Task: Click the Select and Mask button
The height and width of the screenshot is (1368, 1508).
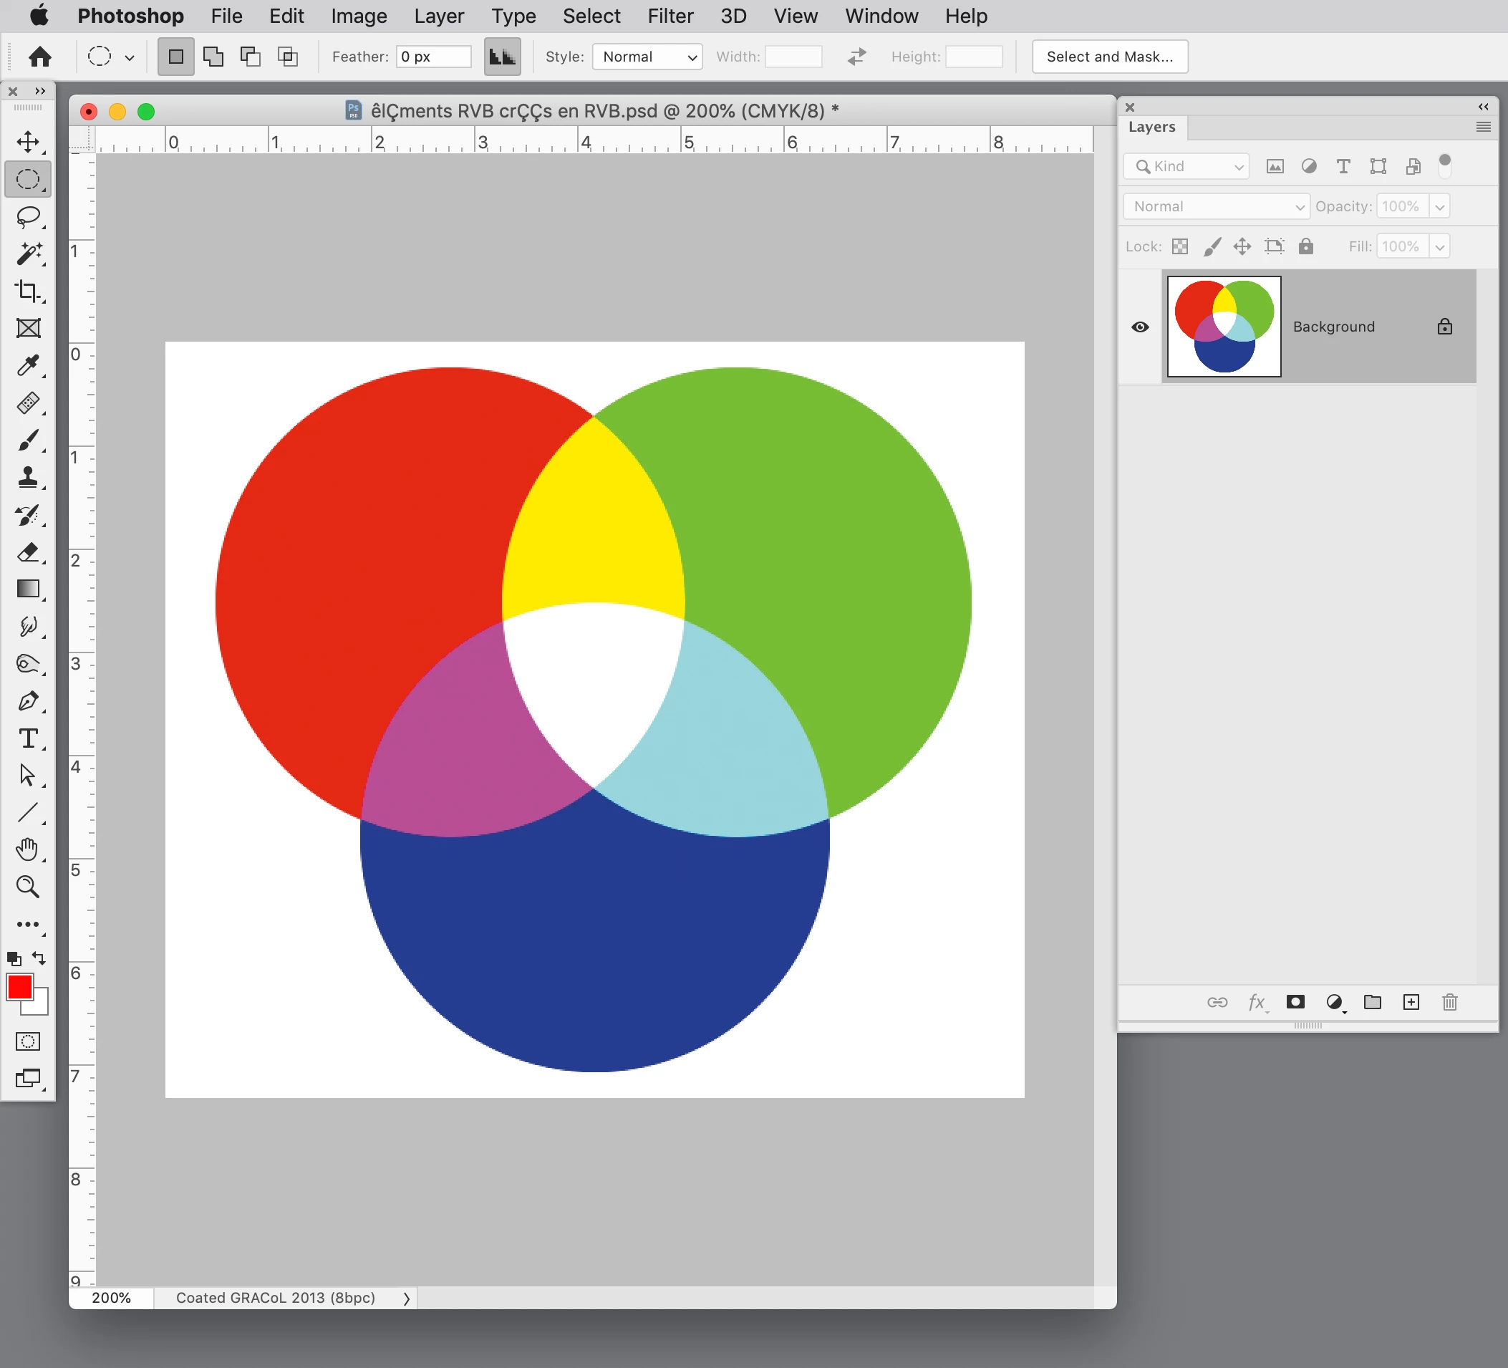Action: tap(1109, 57)
